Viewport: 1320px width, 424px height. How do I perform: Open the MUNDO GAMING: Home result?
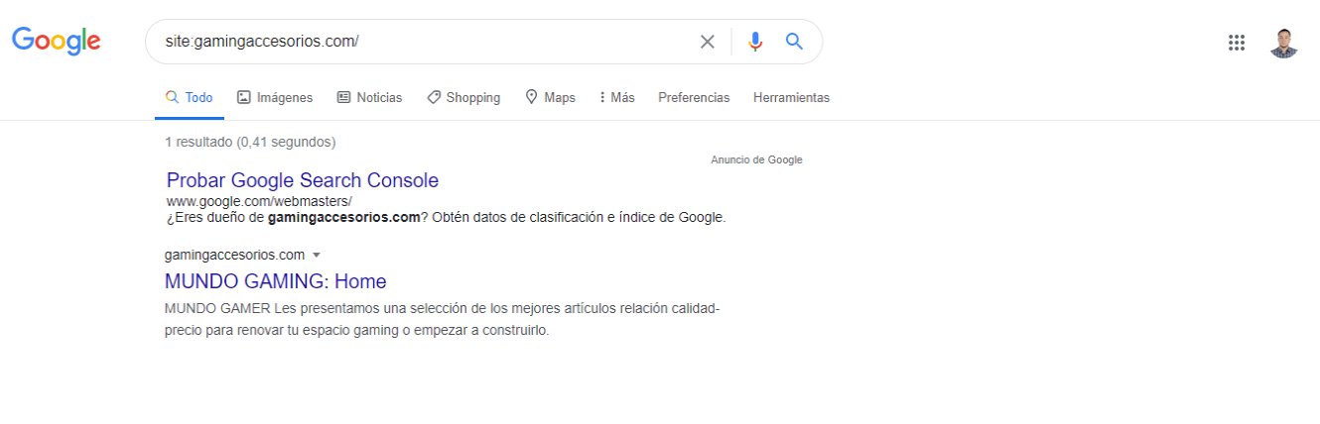tap(276, 281)
